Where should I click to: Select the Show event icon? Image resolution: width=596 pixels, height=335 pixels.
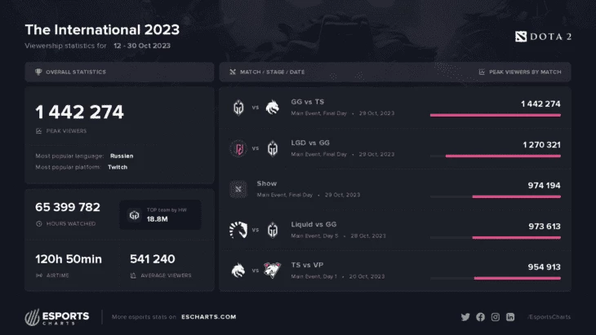tap(238, 189)
